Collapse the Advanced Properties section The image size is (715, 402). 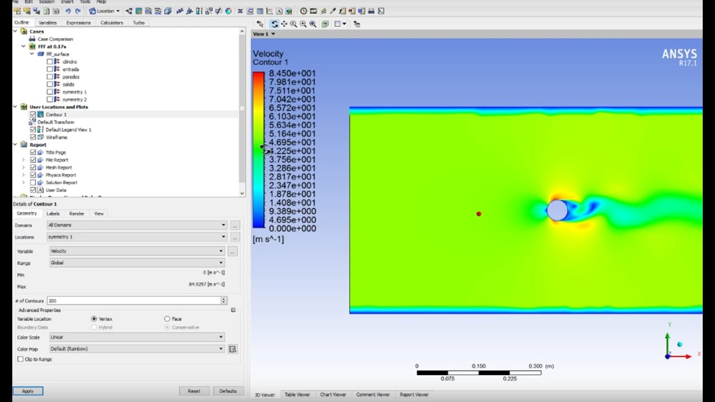pyautogui.click(x=233, y=310)
